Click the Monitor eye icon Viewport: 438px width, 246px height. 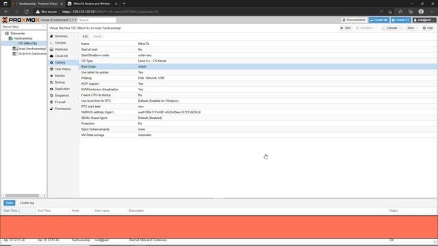[51, 76]
